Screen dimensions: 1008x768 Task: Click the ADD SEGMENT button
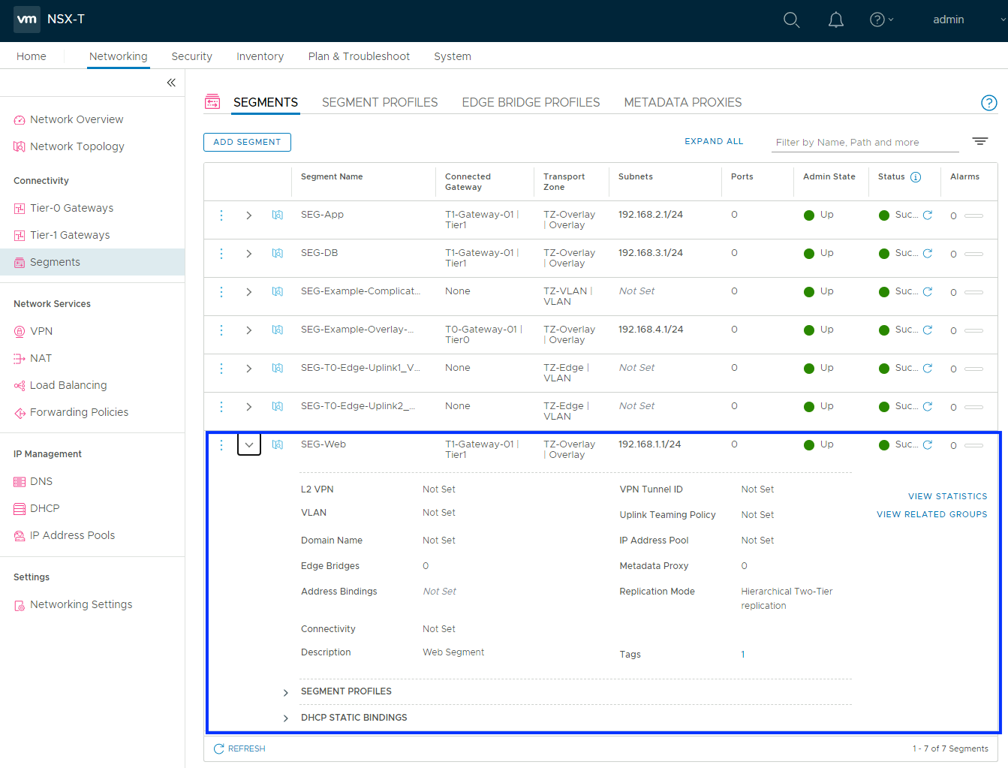(x=247, y=142)
